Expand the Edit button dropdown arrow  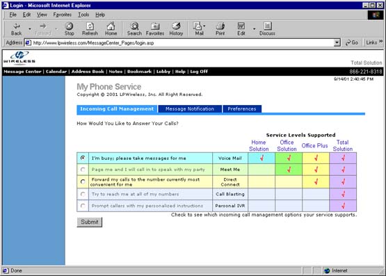[254, 29]
